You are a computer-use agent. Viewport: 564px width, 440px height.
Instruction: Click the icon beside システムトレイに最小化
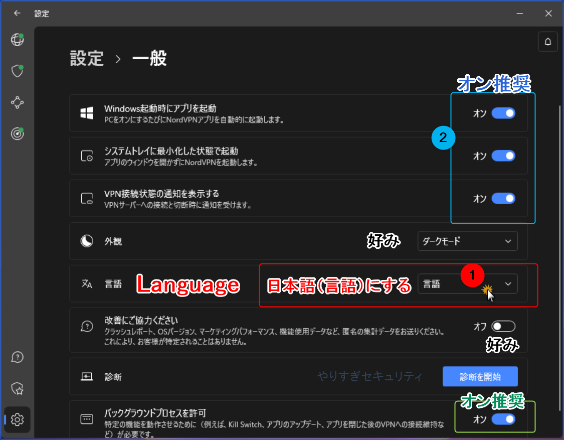click(87, 156)
